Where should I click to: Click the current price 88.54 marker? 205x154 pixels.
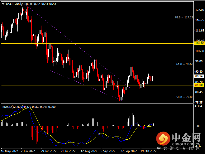click(x=199, y=76)
